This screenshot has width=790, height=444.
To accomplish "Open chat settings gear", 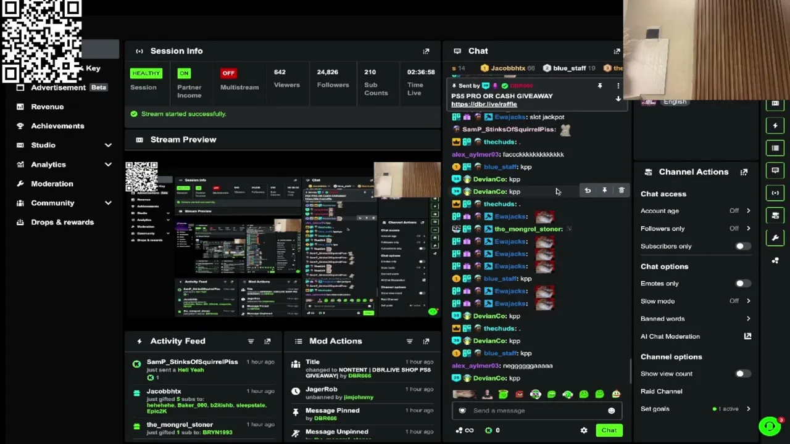I will [x=584, y=430].
